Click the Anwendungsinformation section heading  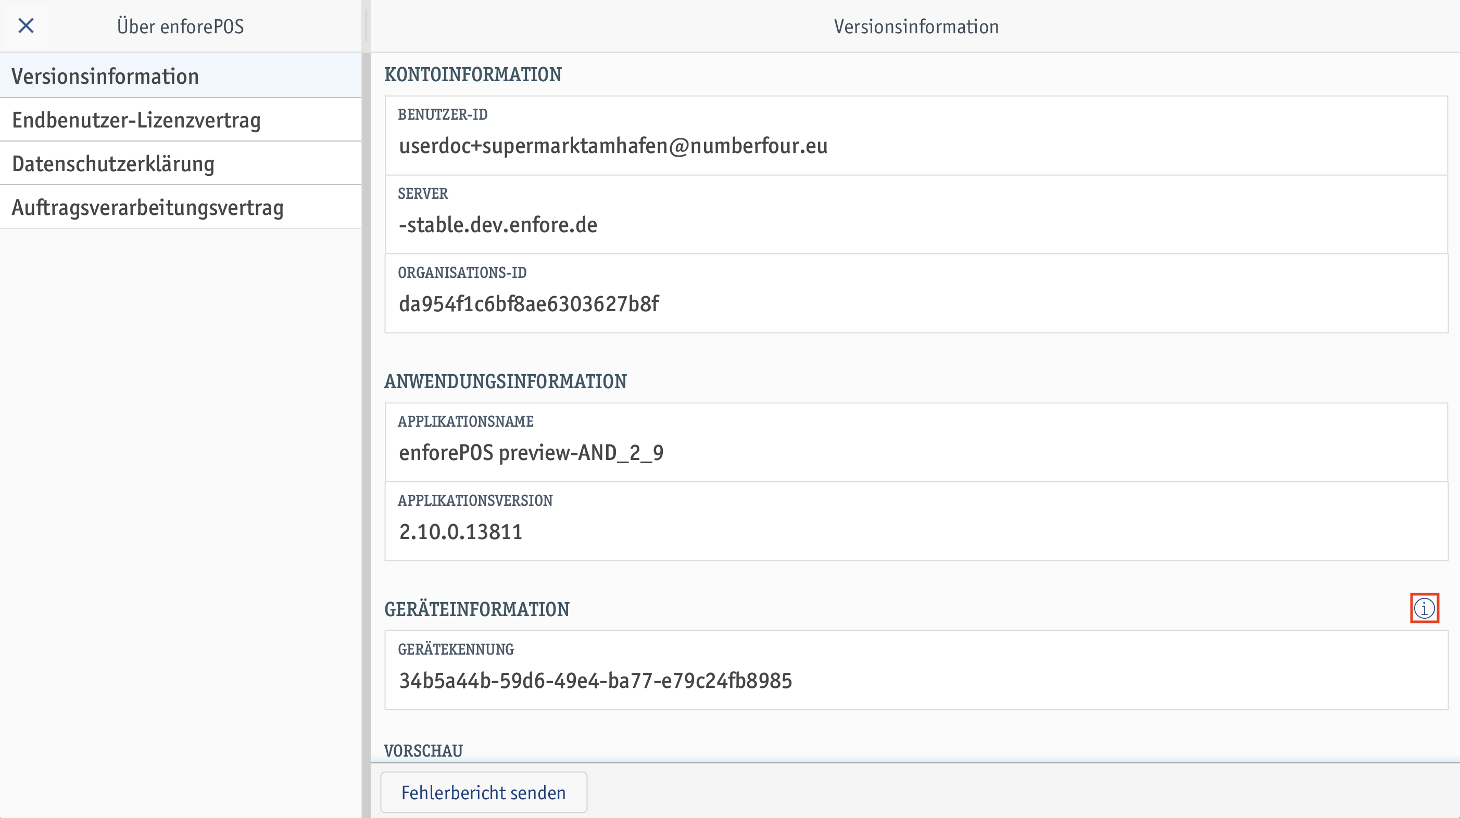tap(505, 381)
